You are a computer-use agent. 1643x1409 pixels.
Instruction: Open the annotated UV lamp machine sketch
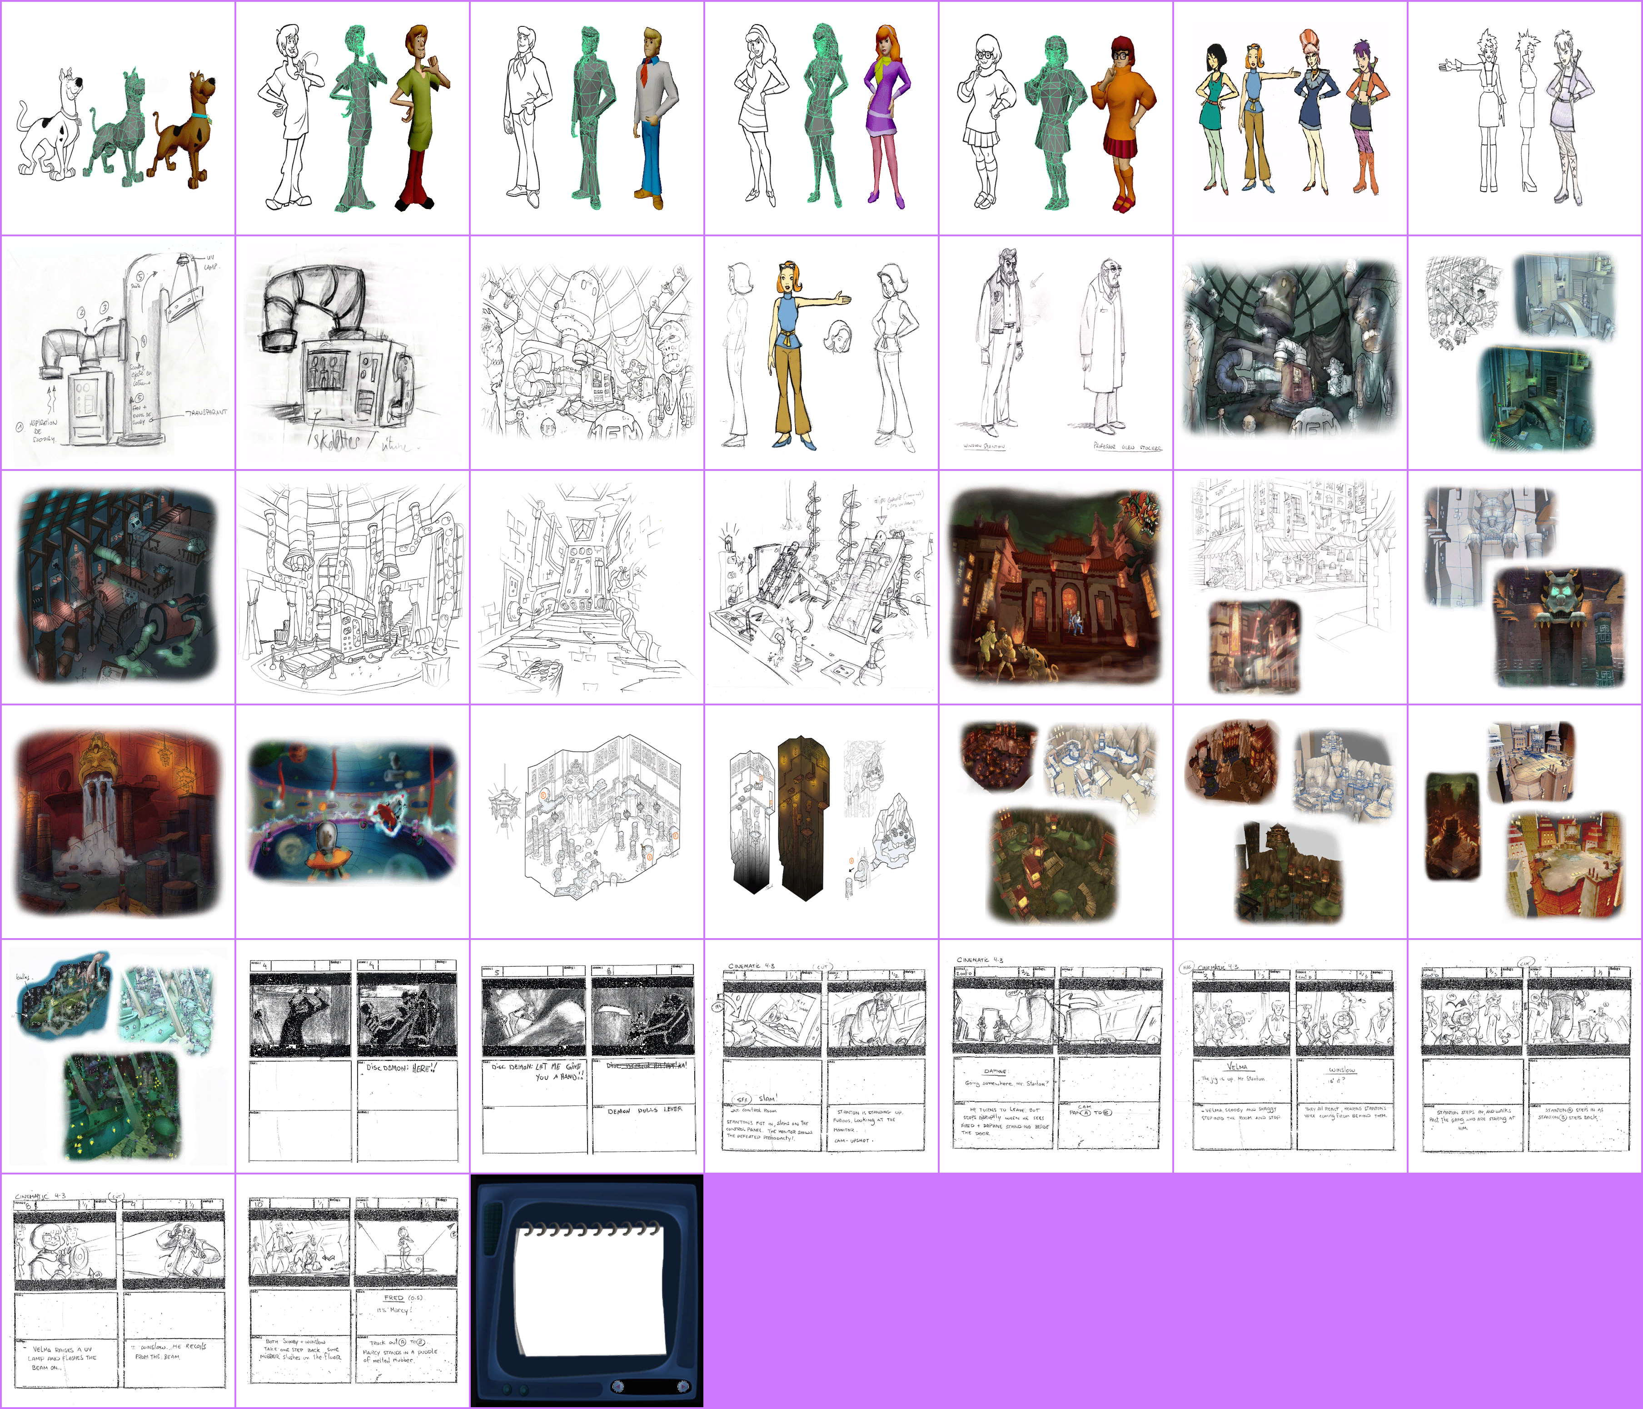(117, 352)
